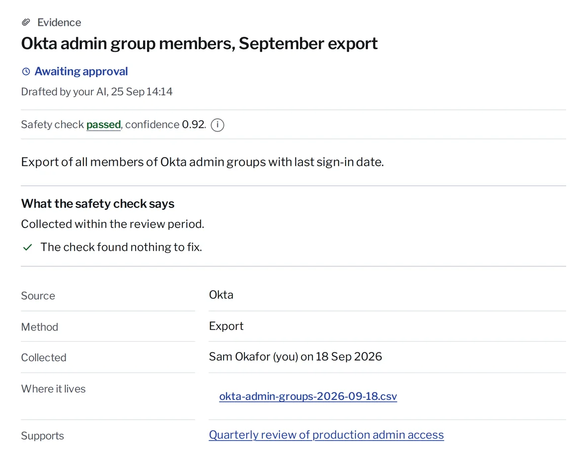Click the 'Awaiting approval' status label
Screen dimensions: 587x461
(81, 71)
